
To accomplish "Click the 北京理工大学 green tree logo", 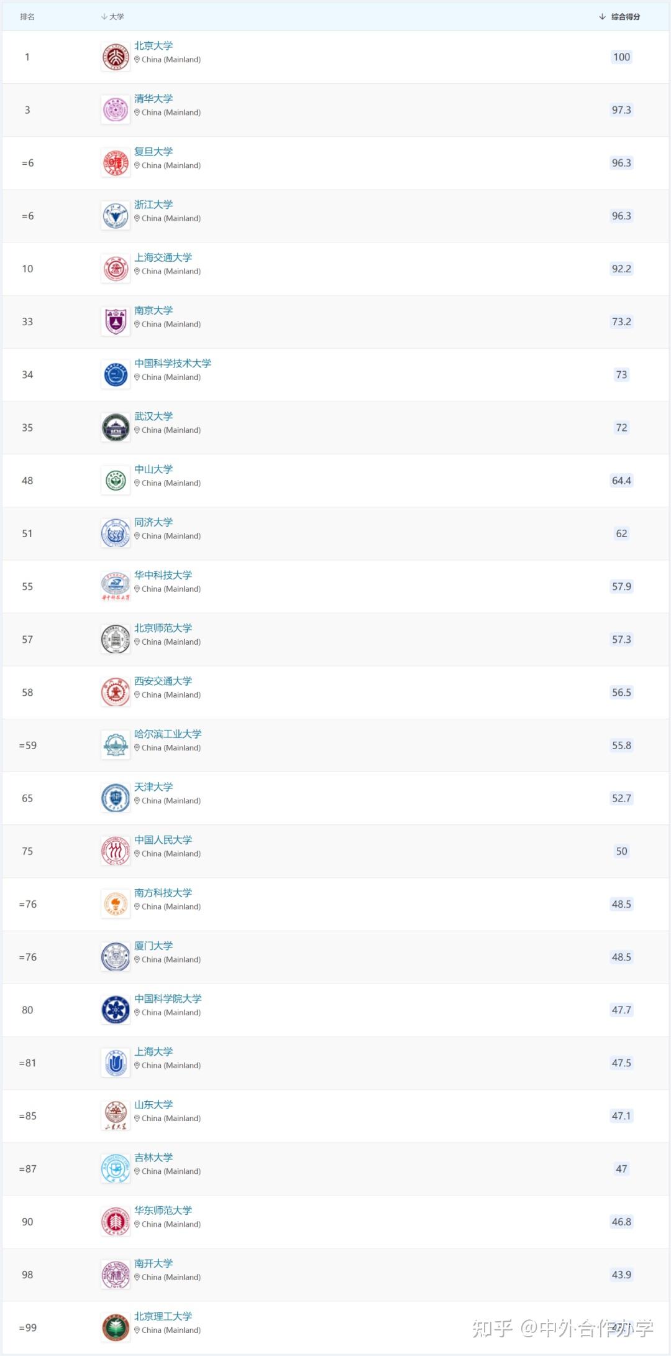I will pyautogui.click(x=116, y=1327).
